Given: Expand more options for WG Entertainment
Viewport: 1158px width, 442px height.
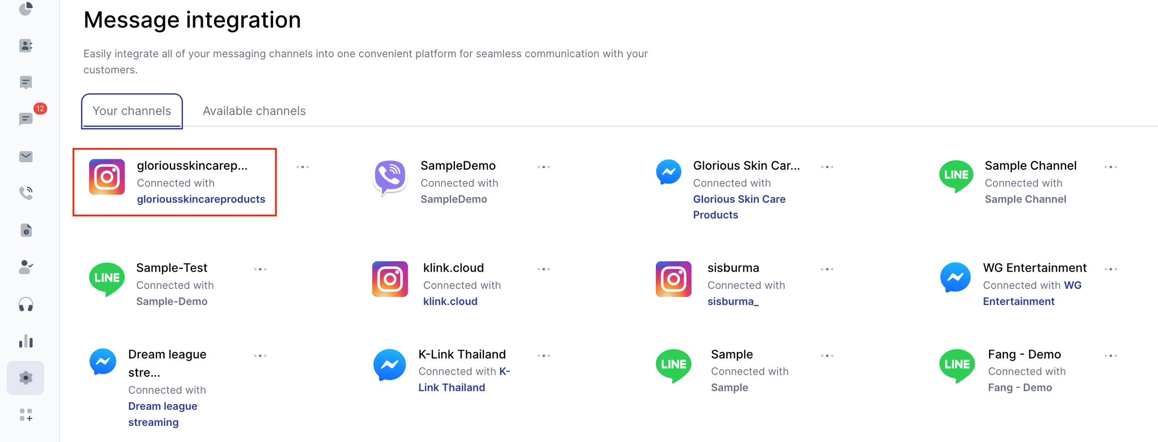Looking at the screenshot, I should pos(1111,269).
